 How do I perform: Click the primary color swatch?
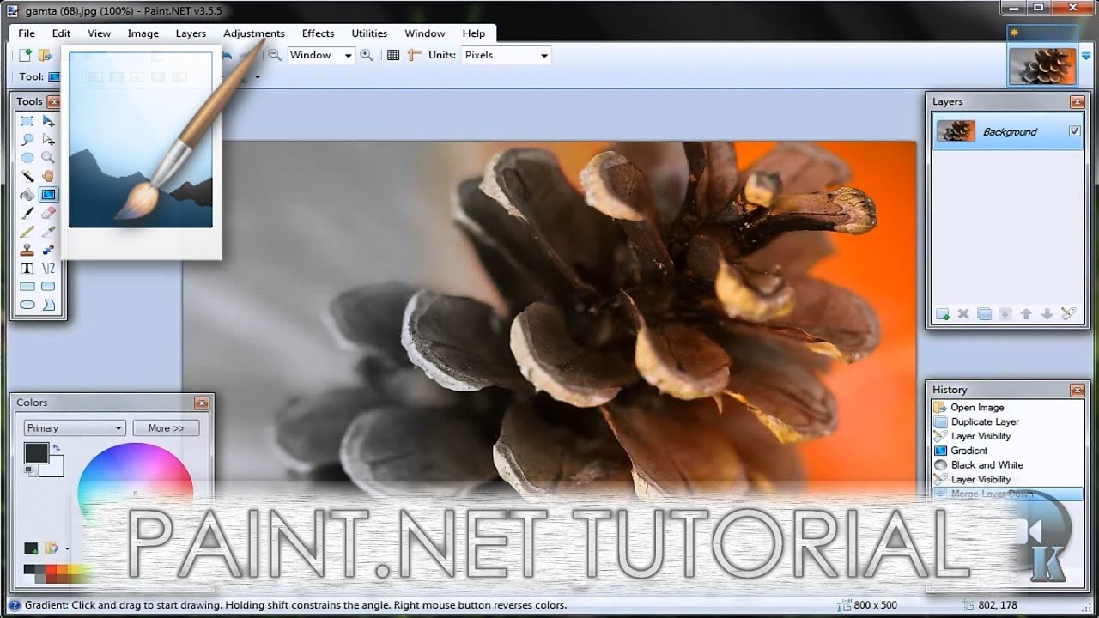(34, 452)
